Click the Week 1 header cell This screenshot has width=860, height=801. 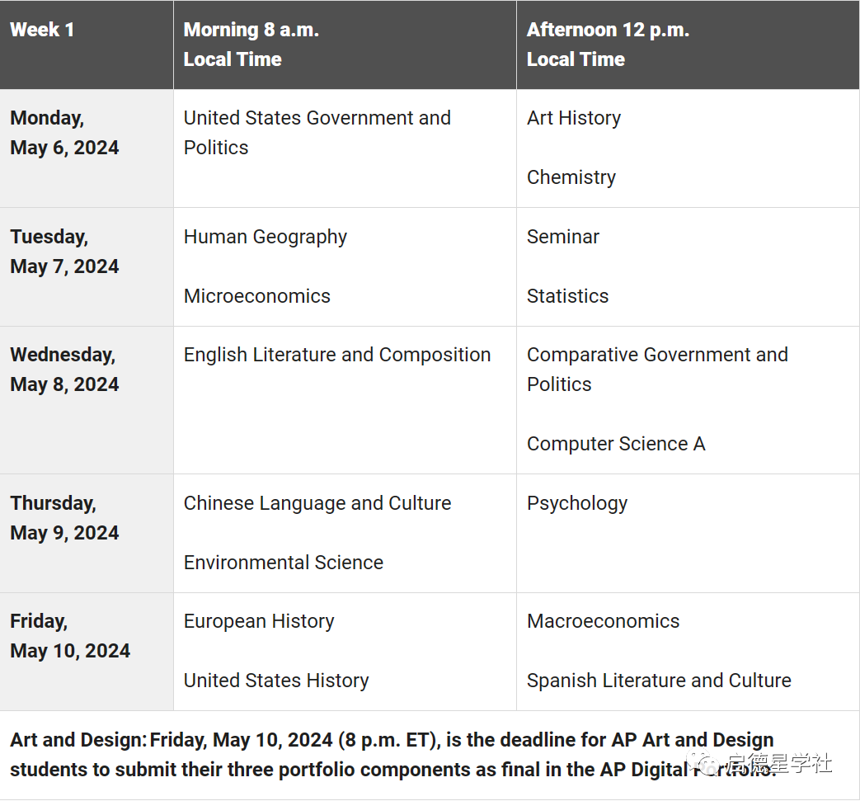[x=42, y=31]
